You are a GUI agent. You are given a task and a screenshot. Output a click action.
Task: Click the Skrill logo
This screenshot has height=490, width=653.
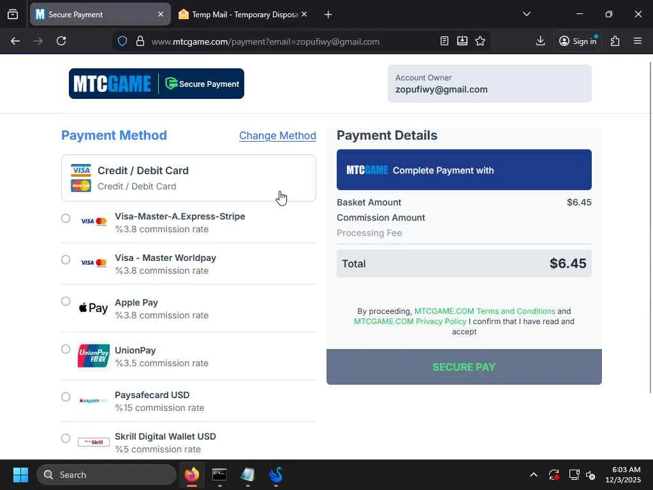(x=93, y=442)
